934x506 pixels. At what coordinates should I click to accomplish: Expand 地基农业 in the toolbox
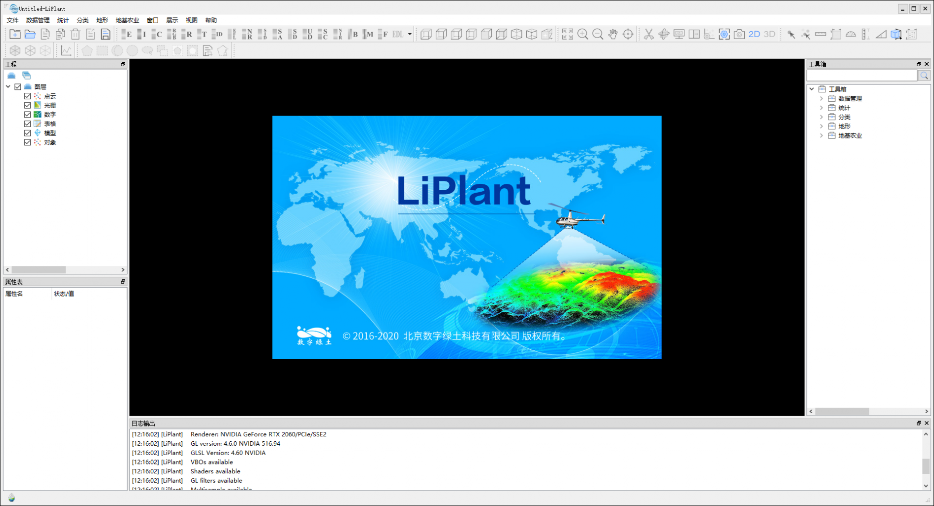tap(821, 135)
